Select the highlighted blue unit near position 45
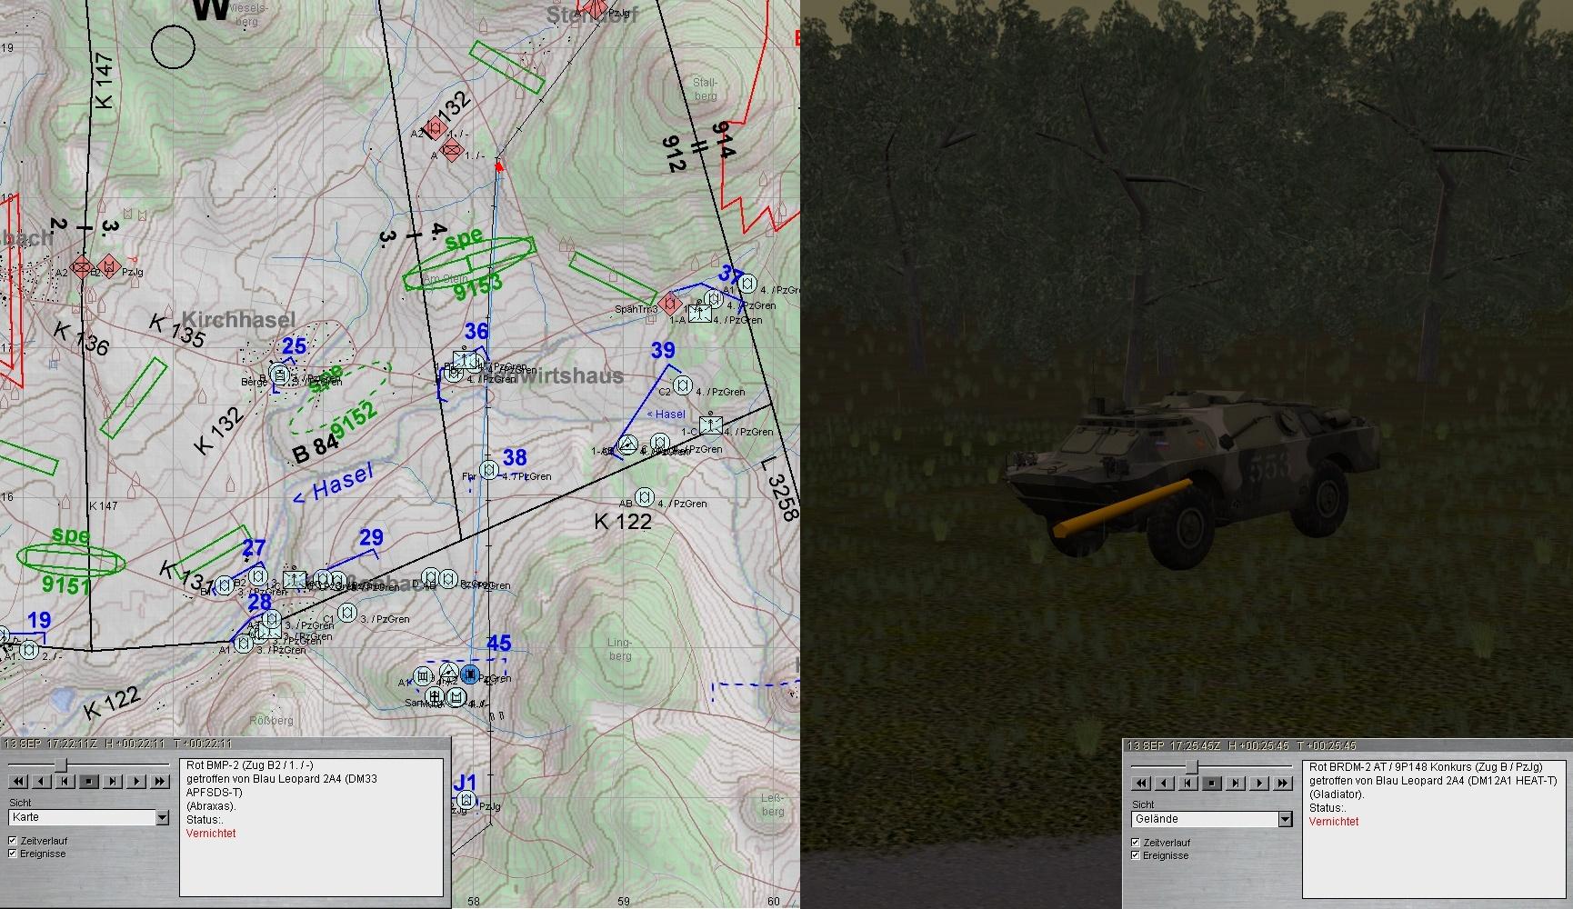Viewport: 1573px width, 909px height. [469, 674]
